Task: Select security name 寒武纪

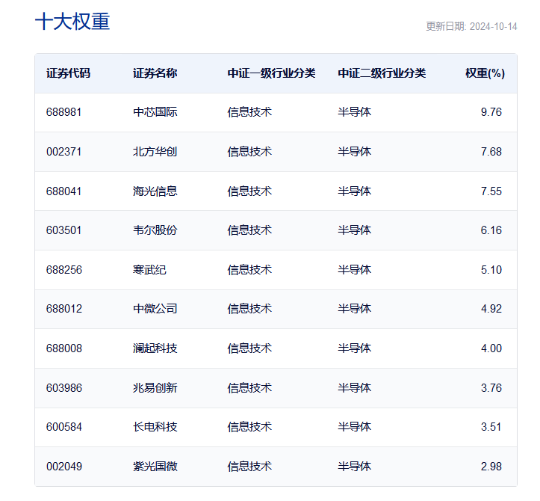Action: [149, 270]
